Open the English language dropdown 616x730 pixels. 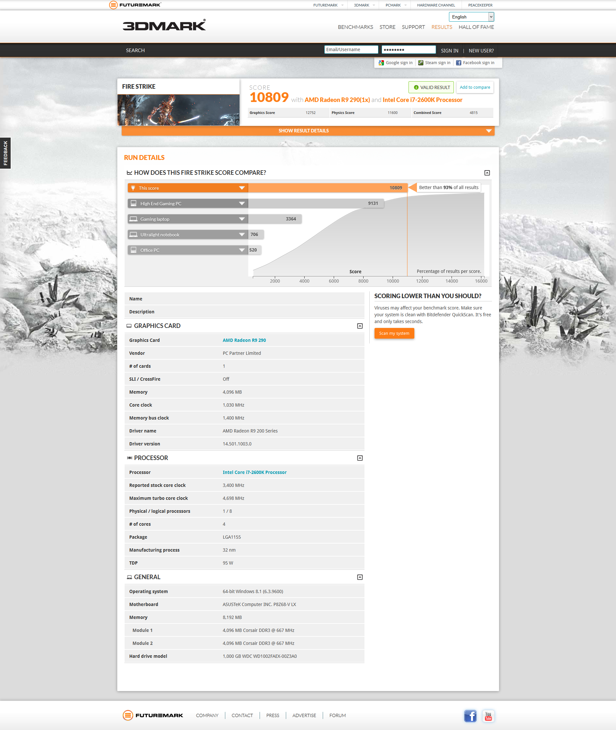471,17
